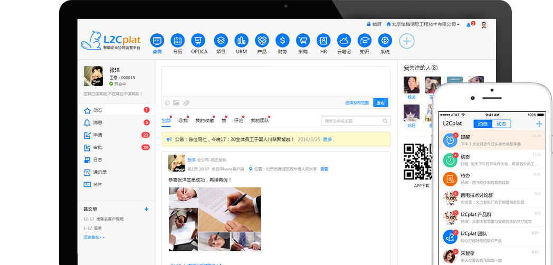This screenshot has height=265, width=553.
Task: Open the user avatar in top bar
Action: [484, 25]
